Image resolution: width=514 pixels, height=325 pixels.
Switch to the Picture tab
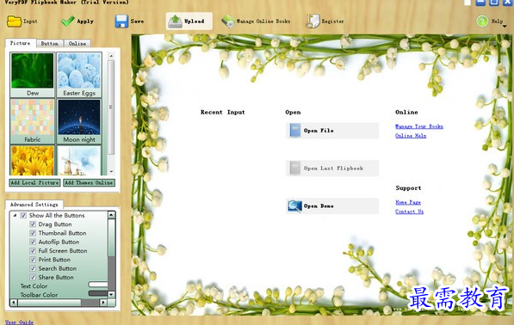click(x=21, y=43)
